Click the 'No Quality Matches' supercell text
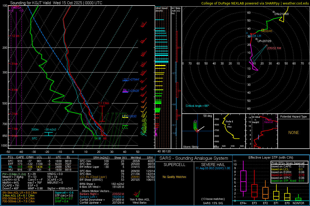Viewport: 310px width, 206px height. [x=174, y=177]
